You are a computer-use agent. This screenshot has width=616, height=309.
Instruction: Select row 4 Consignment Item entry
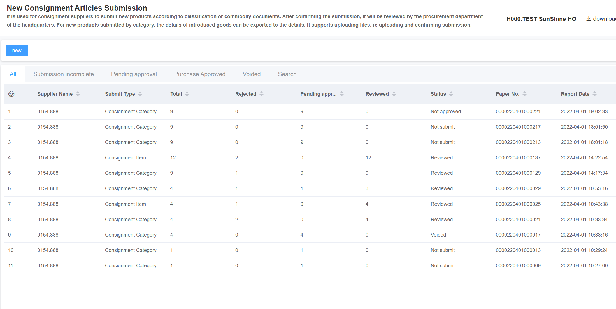pos(125,158)
